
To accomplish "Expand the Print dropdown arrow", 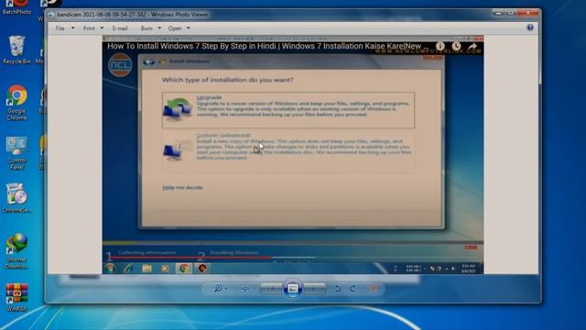I will click(x=102, y=28).
